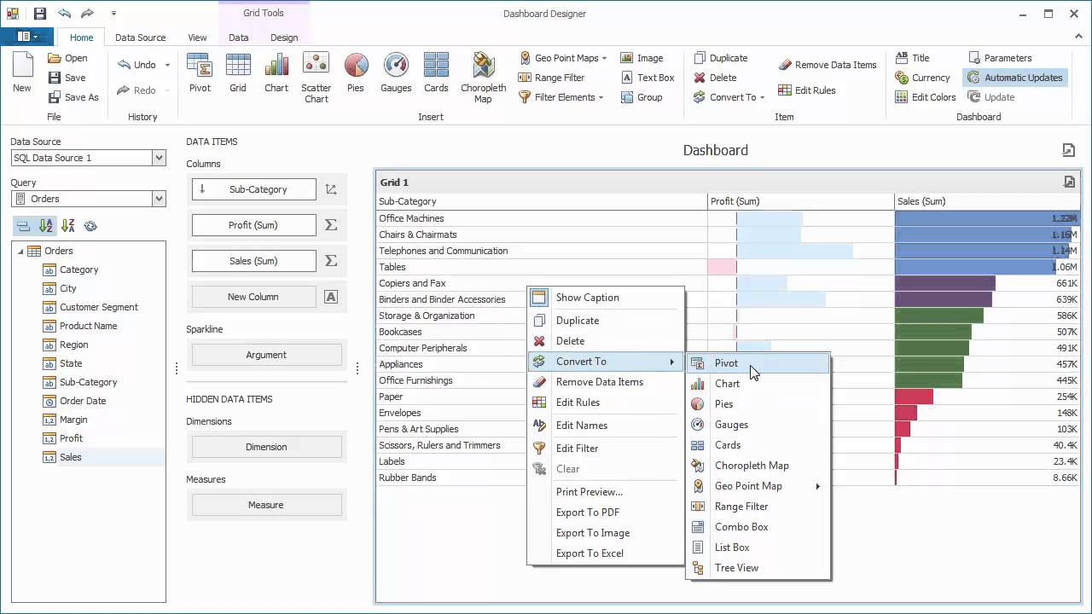1092x614 pixels.
Task: Open dashboard Parameters
Action: (x=1000, y=58)
